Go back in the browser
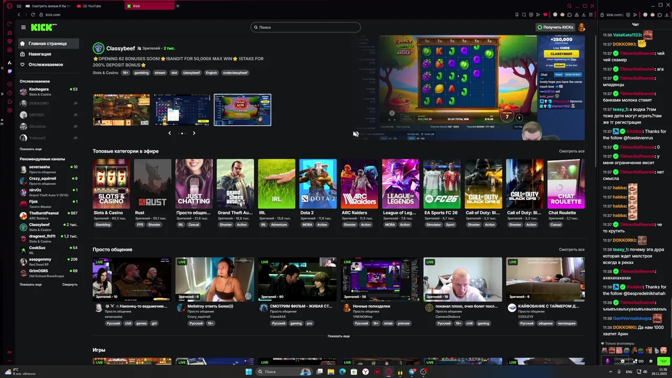The image size is (672, 378). pyautogui.click(x=19, y=15)
